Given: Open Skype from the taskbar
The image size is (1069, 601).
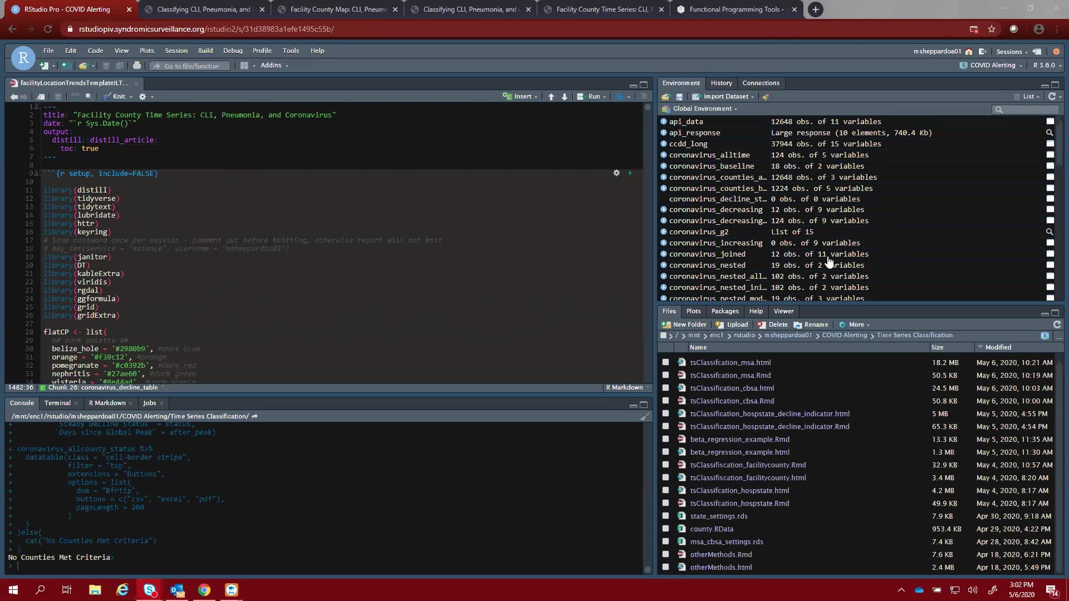Looking at the screenshot, I should (x=149, y=590).
